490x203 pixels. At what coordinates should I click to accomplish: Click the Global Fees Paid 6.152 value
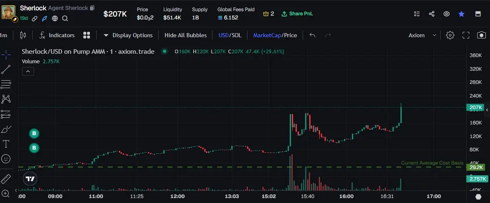(x=228, y=18)
